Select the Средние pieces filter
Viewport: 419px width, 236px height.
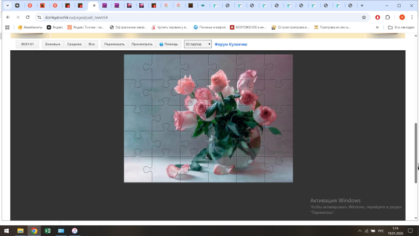pyautogui.click(x=74, y=44)
